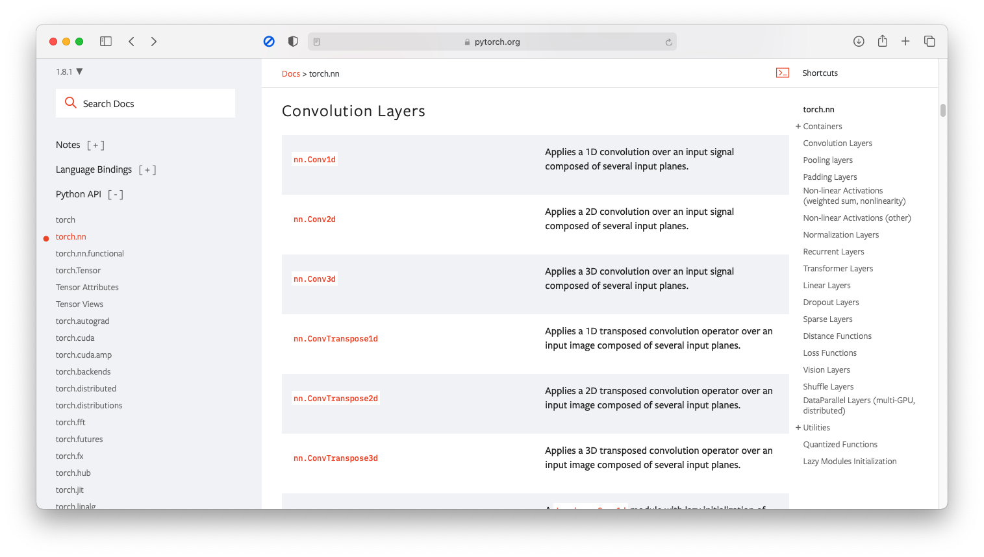The width and height of the screenshot is (984, 557).
Task: Open torch.jit in sidebar
Action: tap(69, 490)
